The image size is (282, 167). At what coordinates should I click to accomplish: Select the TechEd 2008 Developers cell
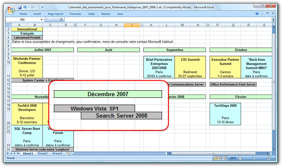27,114
